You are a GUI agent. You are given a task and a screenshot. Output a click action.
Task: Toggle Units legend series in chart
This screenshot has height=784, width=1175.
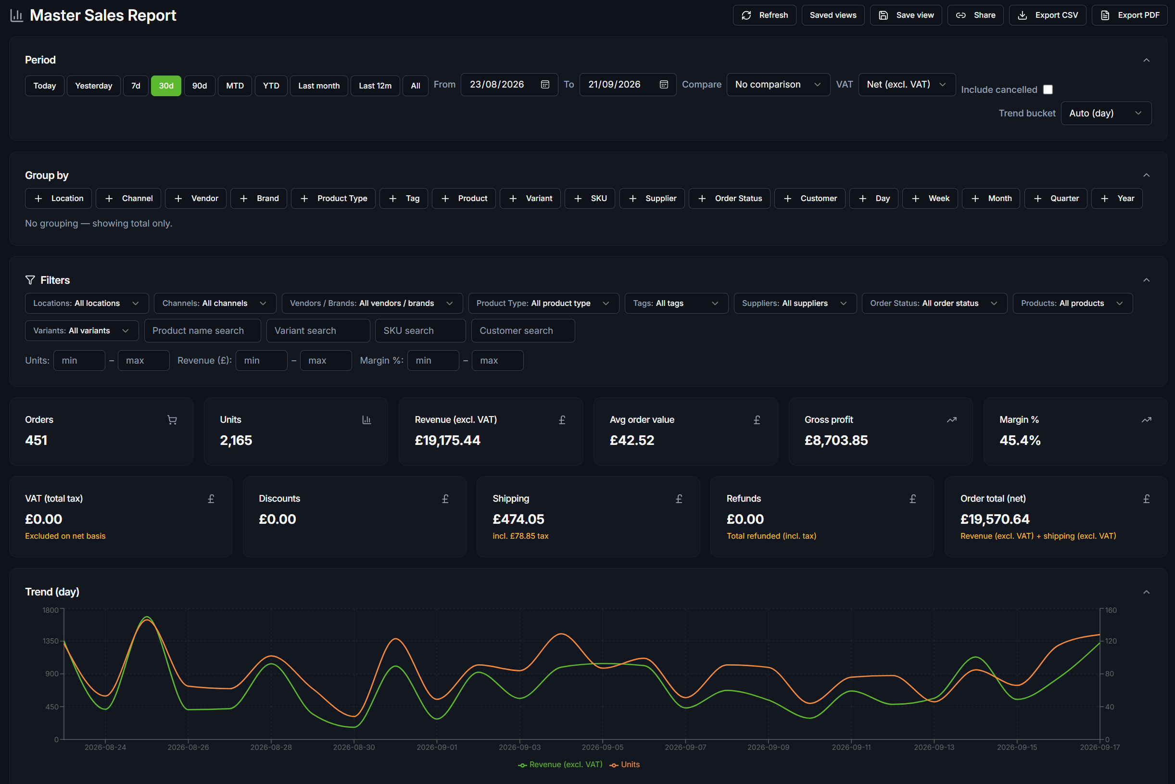pyautogui.click(x=624, y=764)
